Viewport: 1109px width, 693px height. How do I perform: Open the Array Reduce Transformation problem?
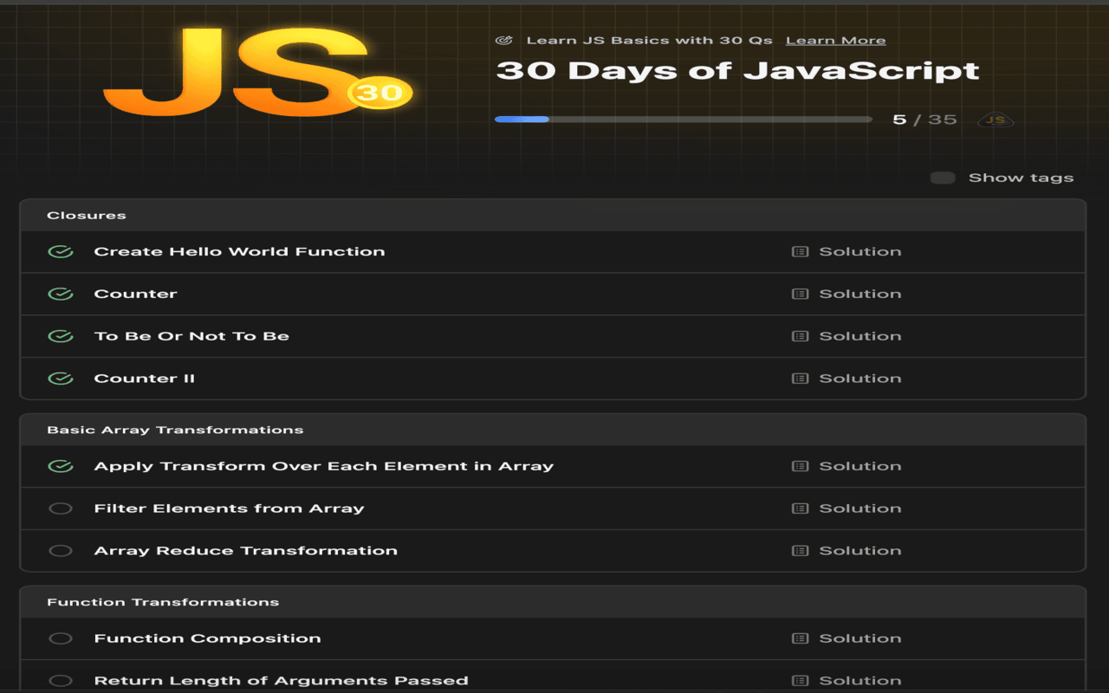(246, 551)
